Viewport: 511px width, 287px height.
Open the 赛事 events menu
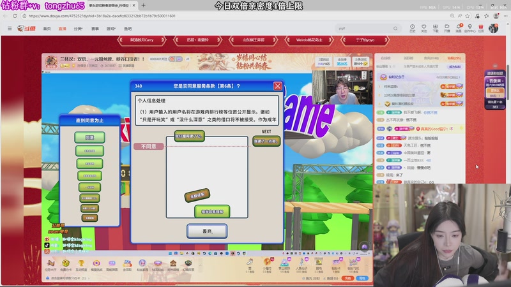click(95, 29)
